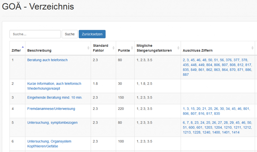Click into the Suche search field
Image resolution: width=257 pixels, height=152 pixels.
[x=35, y=34]
